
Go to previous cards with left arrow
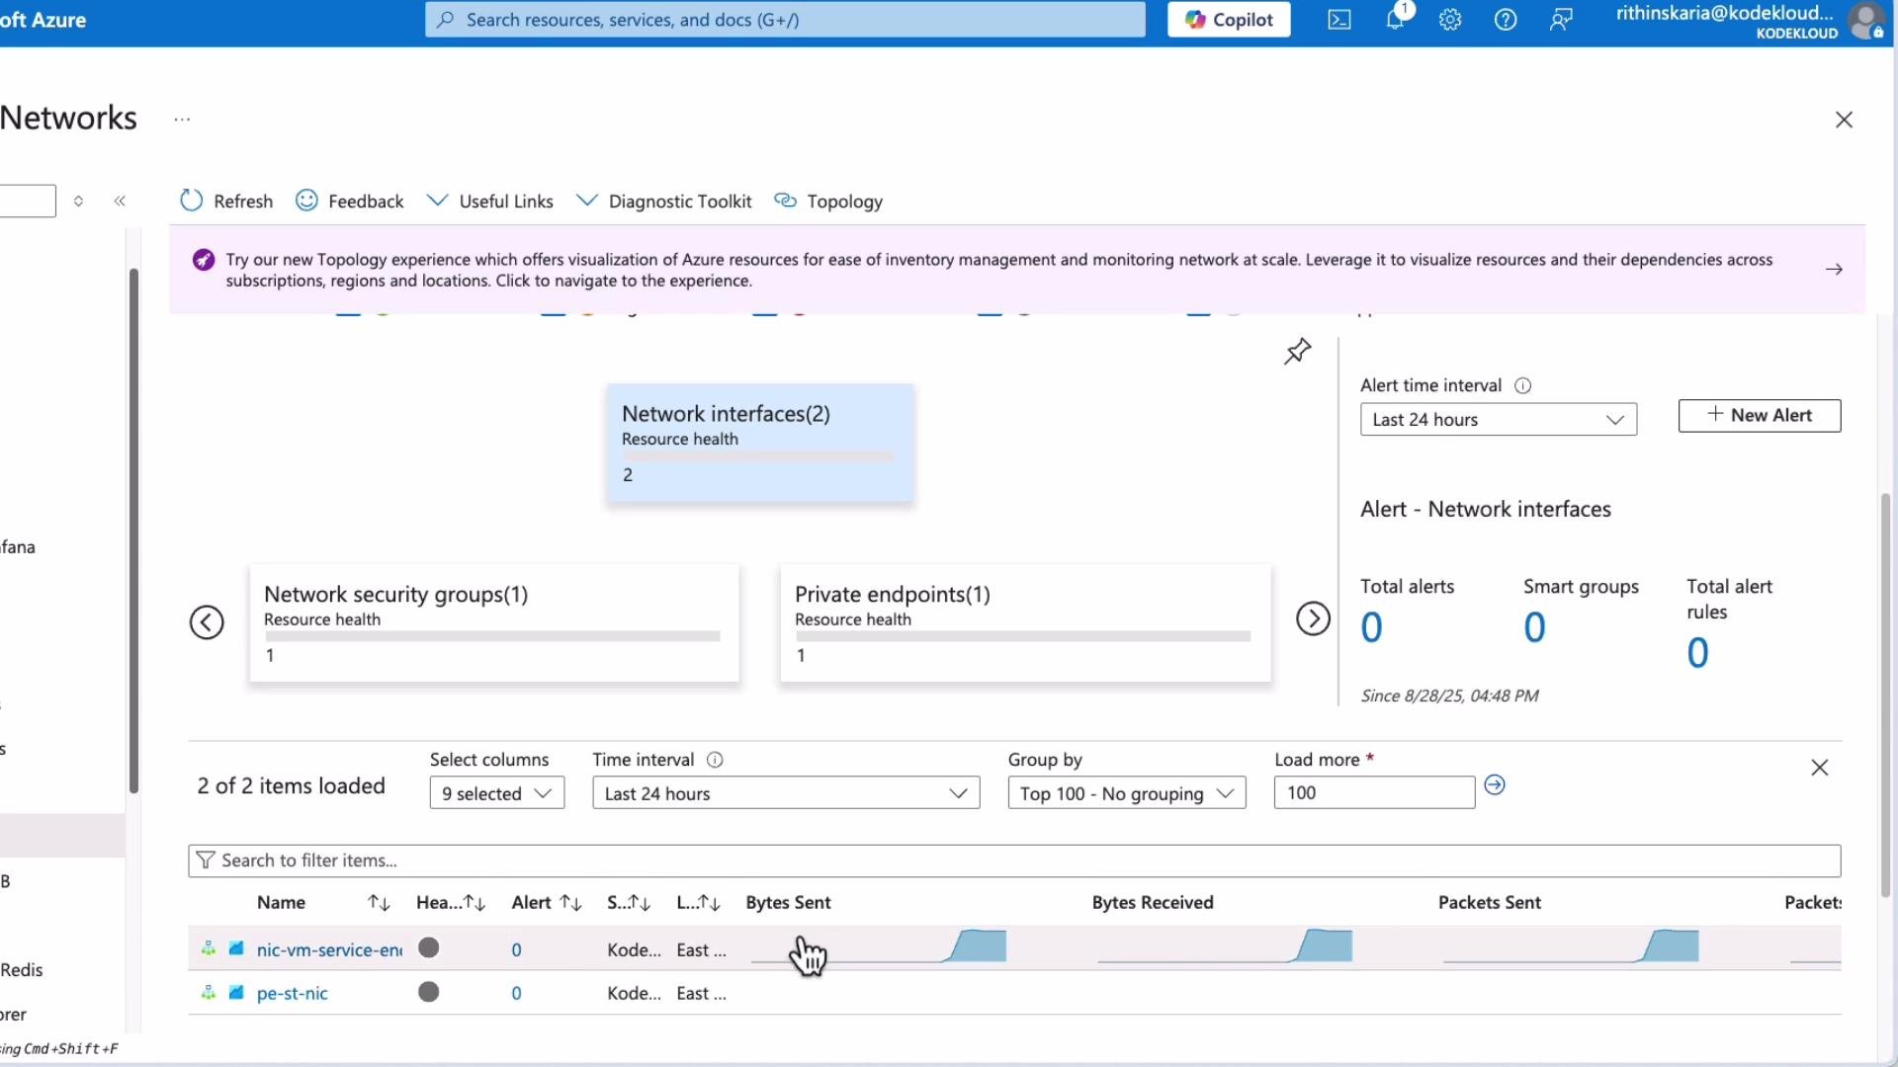207,622
